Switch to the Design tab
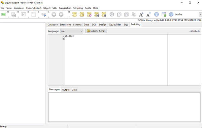Viewport: 202px width, 128px height. coord(103,25)
